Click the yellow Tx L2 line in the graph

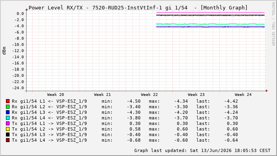[x=210, y=12]
